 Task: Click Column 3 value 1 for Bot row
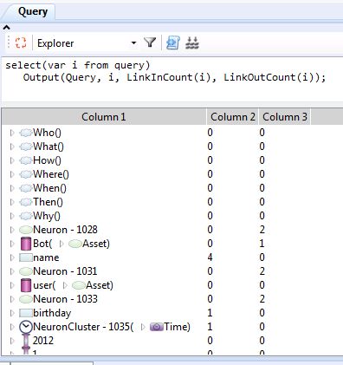click(x=262, y=244)
